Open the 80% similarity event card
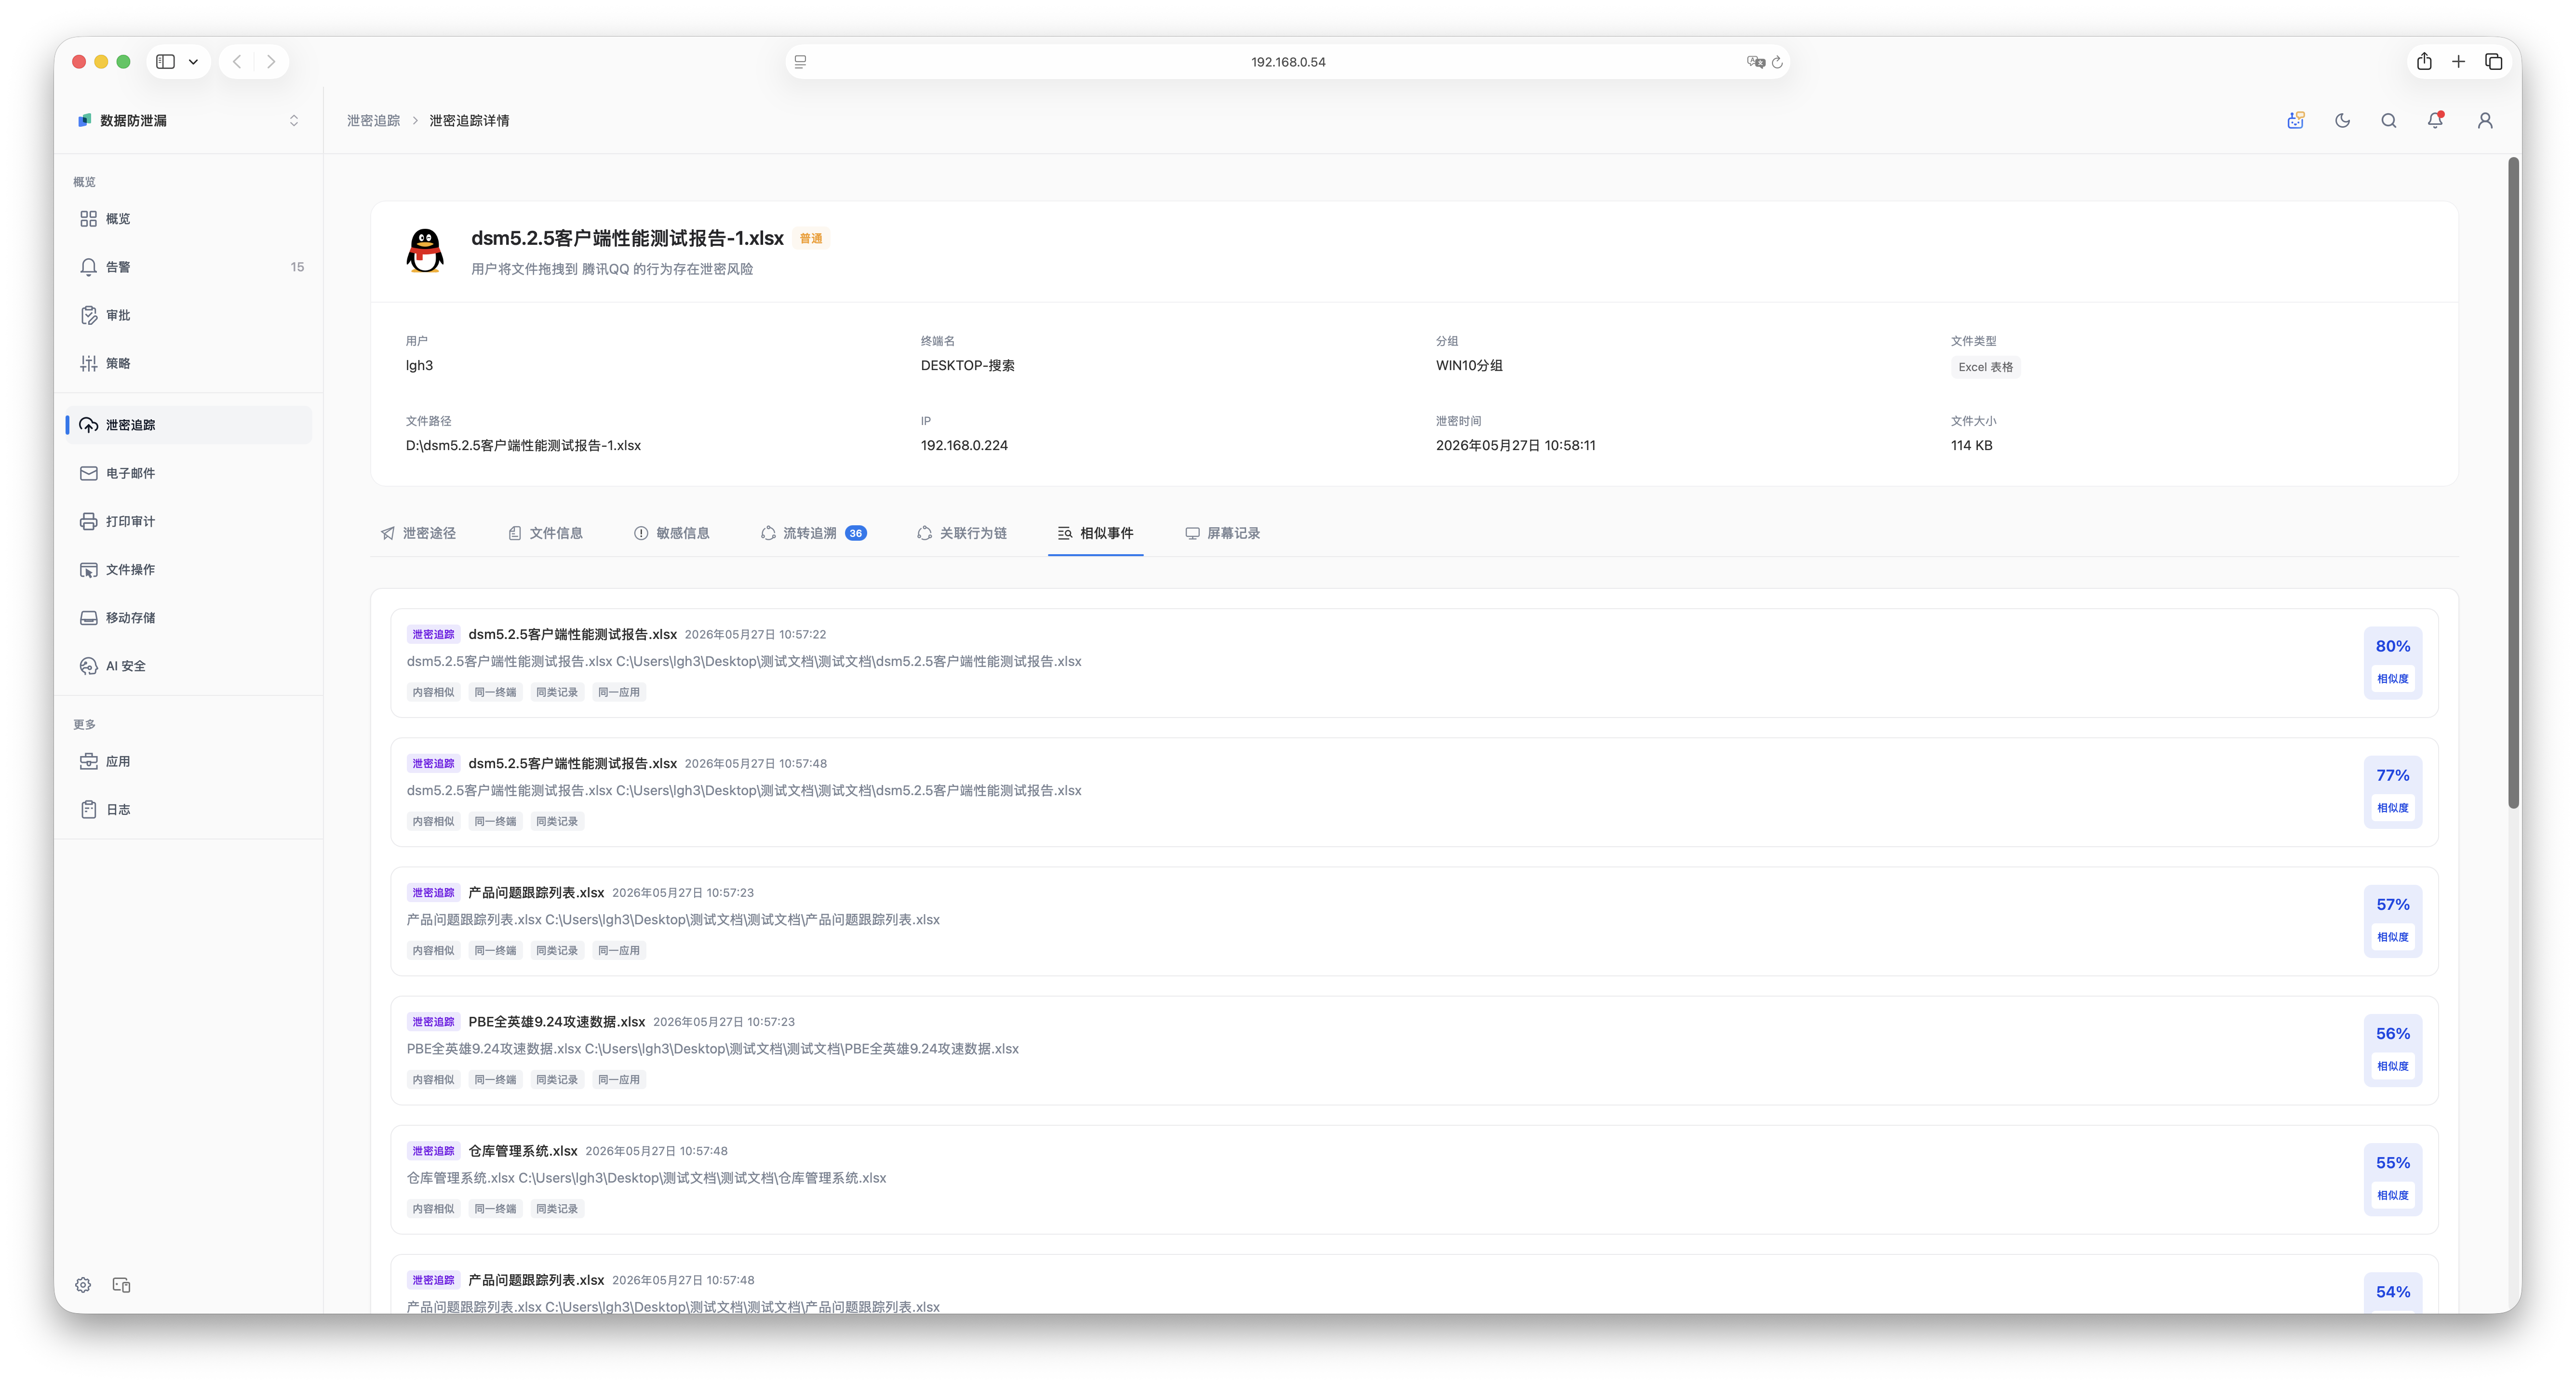This screenshot has height=1385, width=2576. [x=1414, y=662]
